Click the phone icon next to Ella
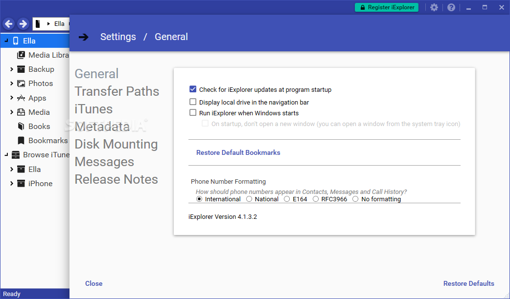Image resolution: width=510 pixels, height=299 pixels. pyautogui.click(x=16, y=41)
